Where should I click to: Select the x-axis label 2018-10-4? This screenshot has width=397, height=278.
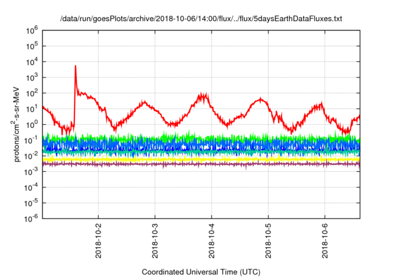click(212, 241)
